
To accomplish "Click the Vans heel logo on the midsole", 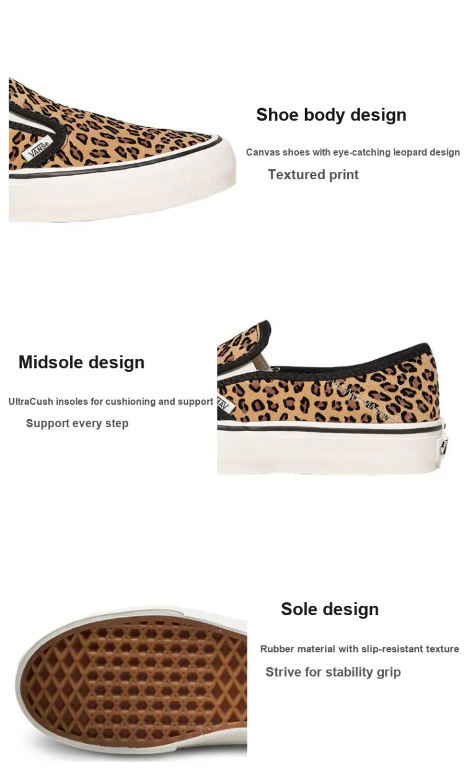I will click(x=445, y=446).
